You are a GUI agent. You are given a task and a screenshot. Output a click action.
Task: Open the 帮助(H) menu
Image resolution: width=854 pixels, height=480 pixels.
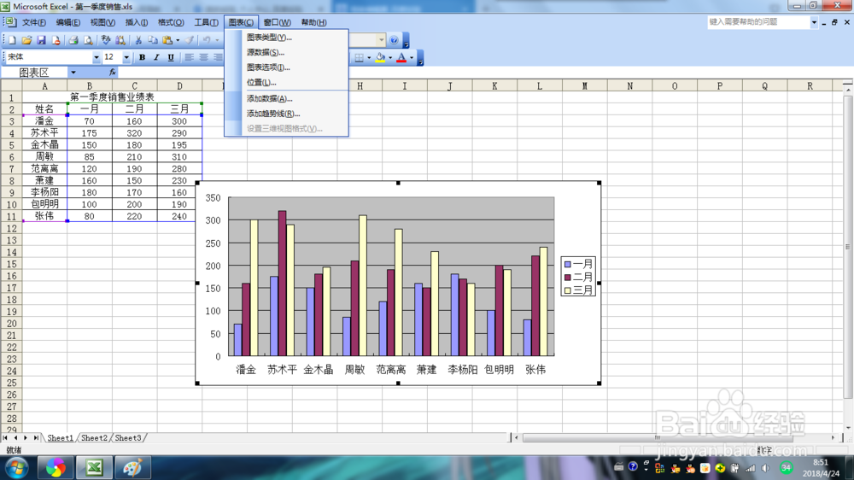click(313, 22)
